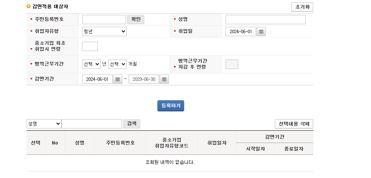The image size is (371, 178).
Task: Click the 검색 search button
Action: (x=132, y=124)
